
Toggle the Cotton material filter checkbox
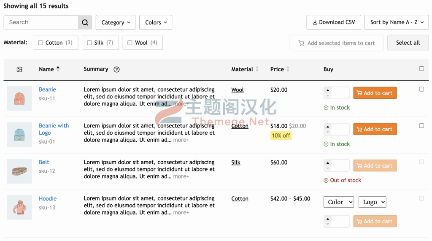(x=40, y=43)
